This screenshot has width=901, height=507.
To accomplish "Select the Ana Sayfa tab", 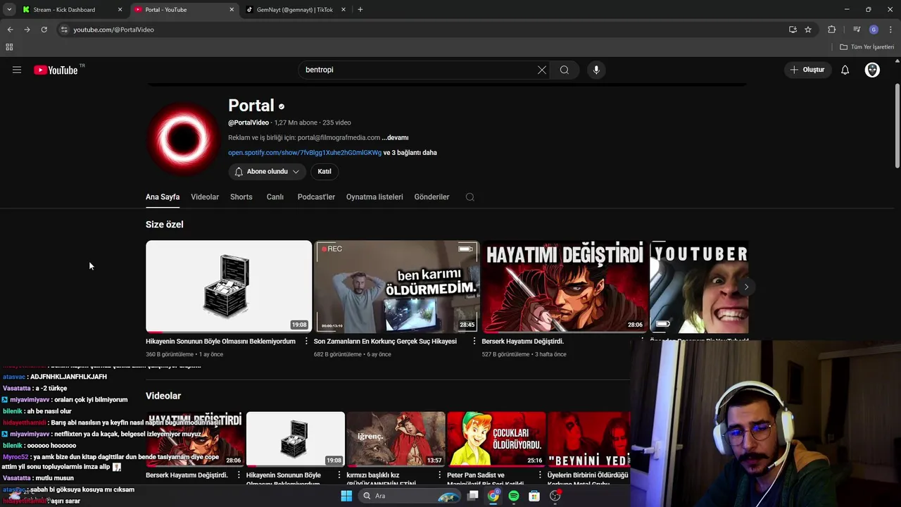I will 163,197.
